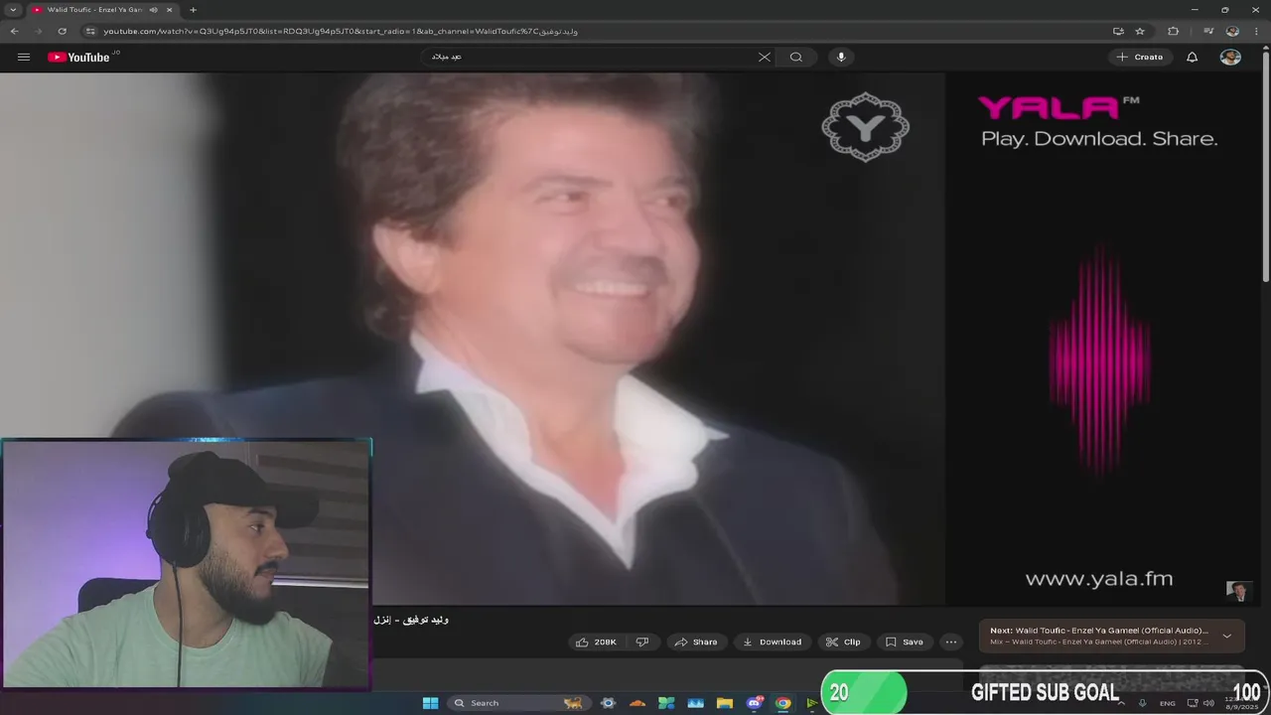Create a Clip of the video
This screenshot has width=1271, height=715.
[x=844, y=642]
